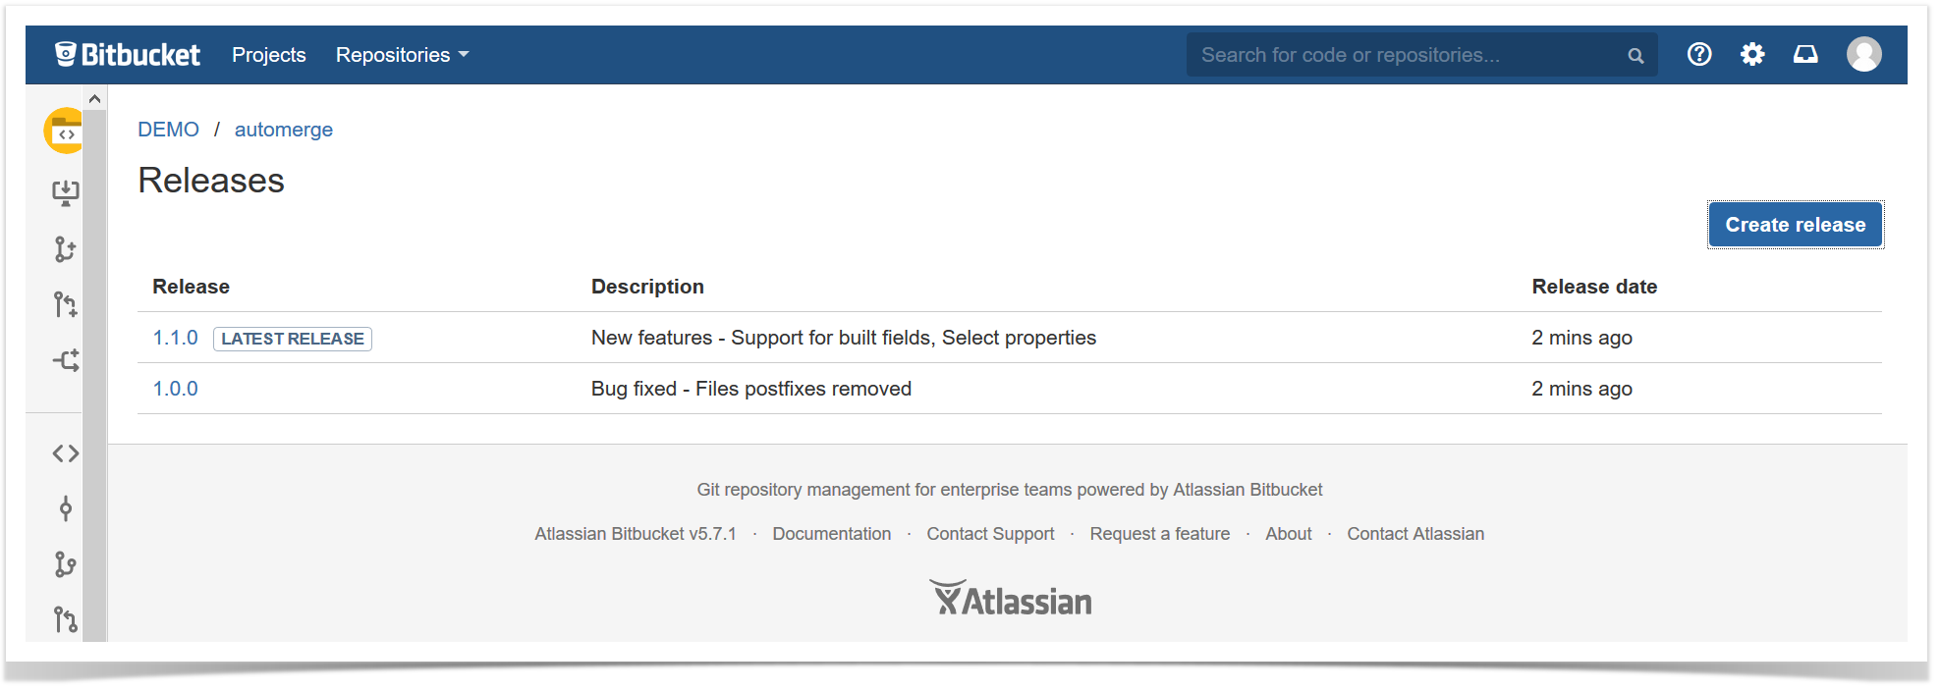1941x690 pixels.
Task: Click the search magnifier icon
Action: (1636, 56)
